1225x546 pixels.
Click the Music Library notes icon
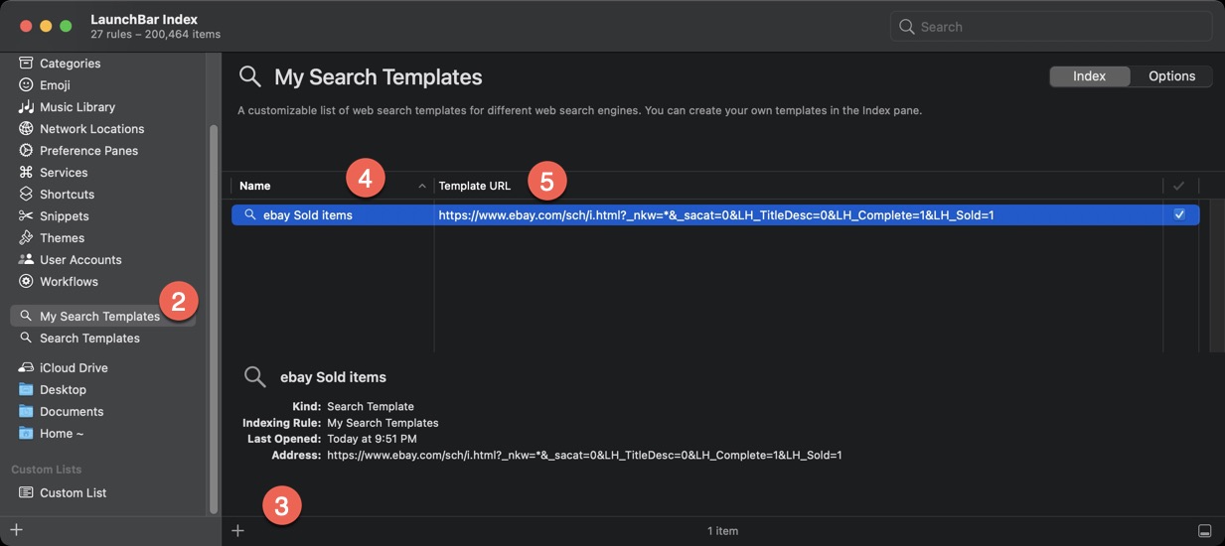(x=26, y=107)
